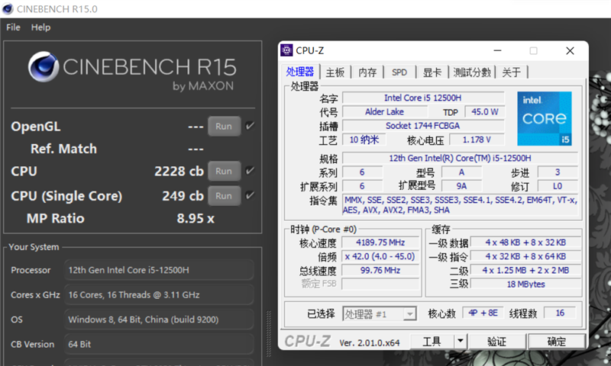Click the 核心电压 value 1.178 V

[477, 140]
